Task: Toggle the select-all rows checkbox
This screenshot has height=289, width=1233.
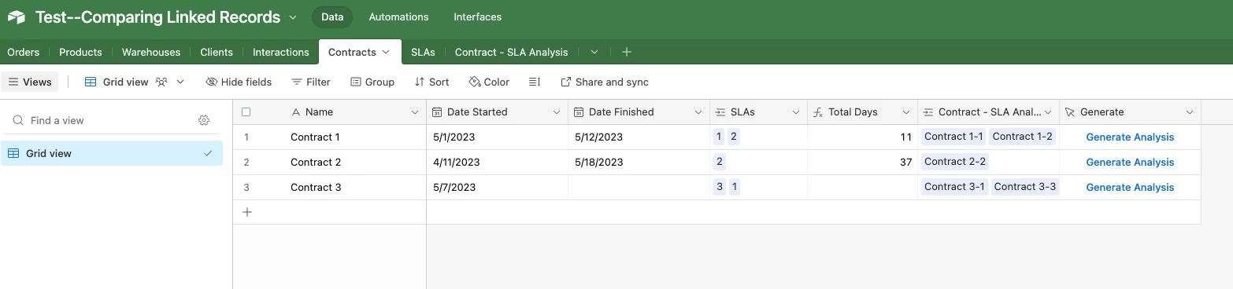Action: 246,112
